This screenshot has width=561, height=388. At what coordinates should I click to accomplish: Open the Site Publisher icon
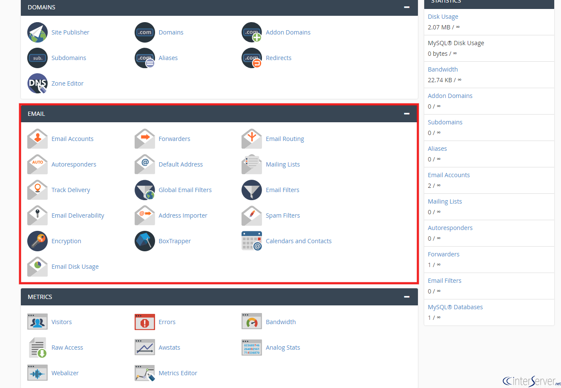[x=37, y=32]
